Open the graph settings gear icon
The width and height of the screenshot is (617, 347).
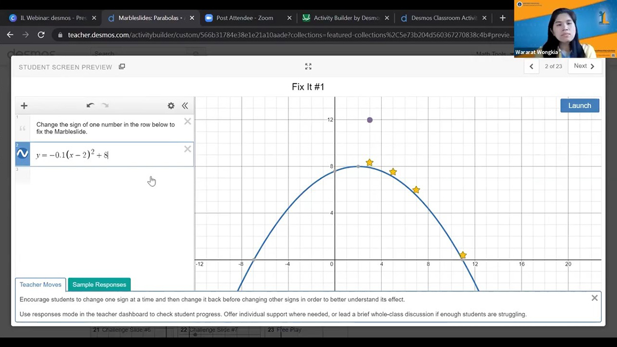(x=171, y=106)
